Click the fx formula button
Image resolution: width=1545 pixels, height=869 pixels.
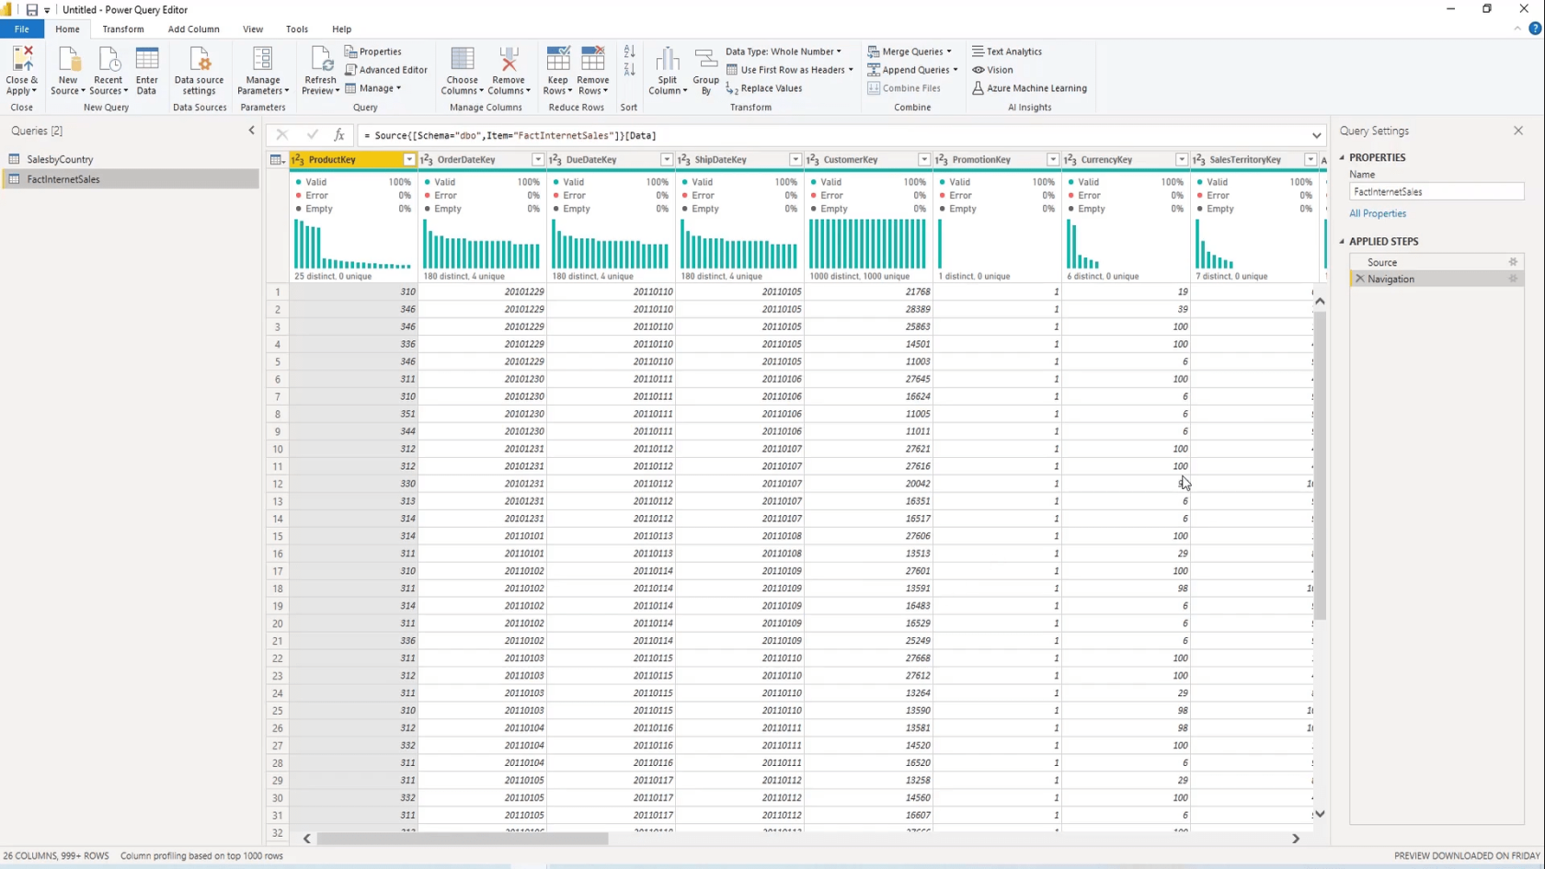click(338, 135)
